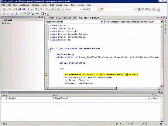Image resolution: width=168 pixels, height=126 pixels.
Task: Open the Build menu
Action: pyautogui.click(x=52, y=5)
